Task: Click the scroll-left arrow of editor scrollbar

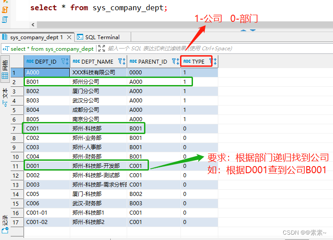Action: click(x=33, y=24)
